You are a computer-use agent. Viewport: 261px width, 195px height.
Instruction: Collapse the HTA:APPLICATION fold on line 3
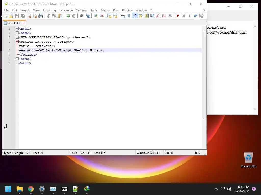click(x=17, y=37)
